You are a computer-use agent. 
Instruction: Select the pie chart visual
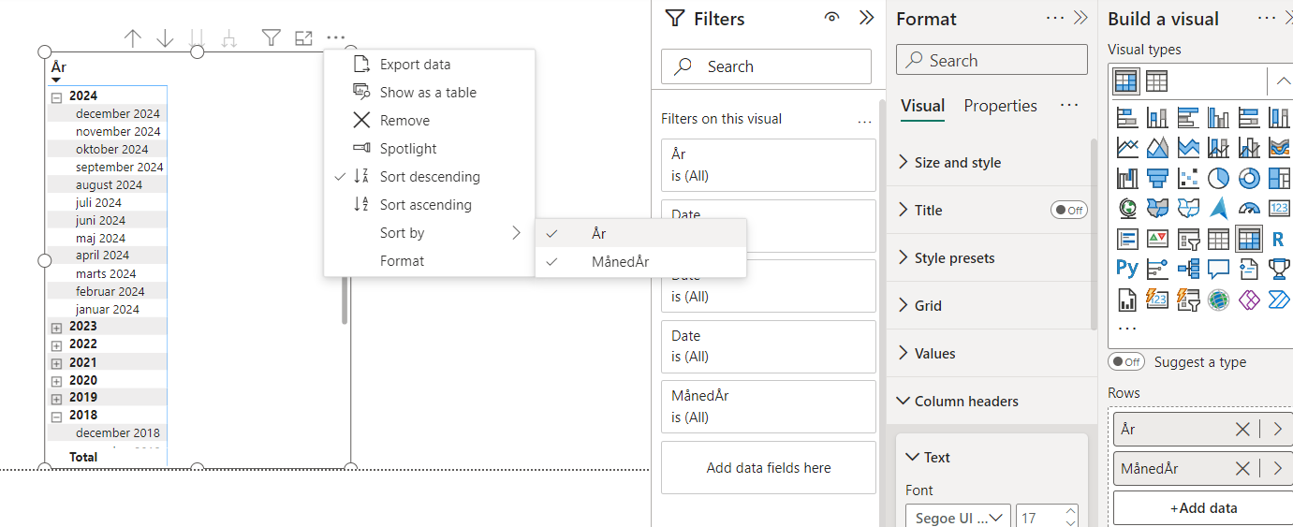point(1218,178)
